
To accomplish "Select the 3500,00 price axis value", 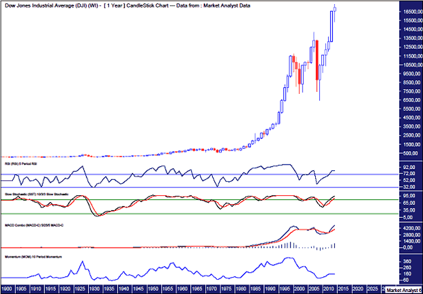I will tap(413, 127).
